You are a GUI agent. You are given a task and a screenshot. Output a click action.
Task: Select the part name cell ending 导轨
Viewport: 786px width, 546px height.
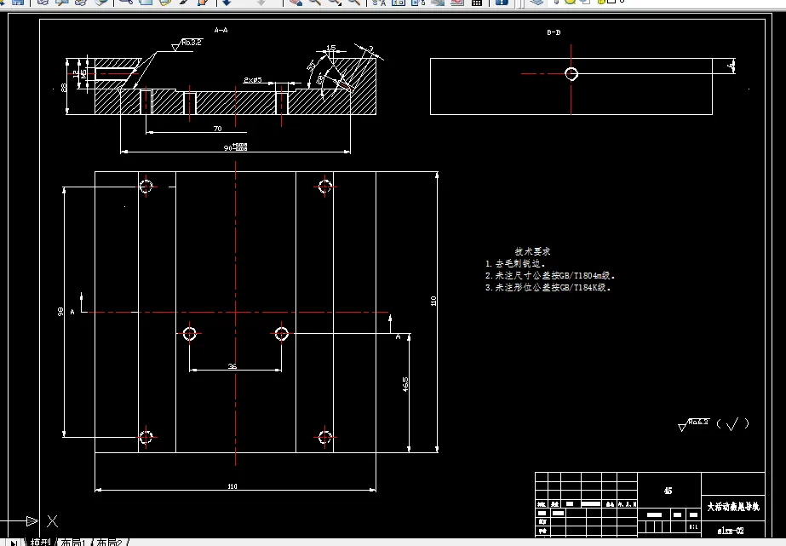tap(733, 507)
